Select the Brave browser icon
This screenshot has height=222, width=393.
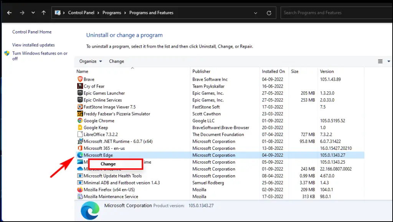tap(80, 79)
